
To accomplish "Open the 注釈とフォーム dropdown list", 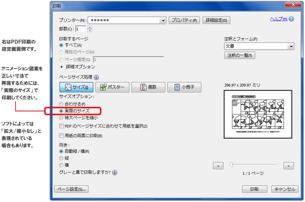I will tap(291, 46).
